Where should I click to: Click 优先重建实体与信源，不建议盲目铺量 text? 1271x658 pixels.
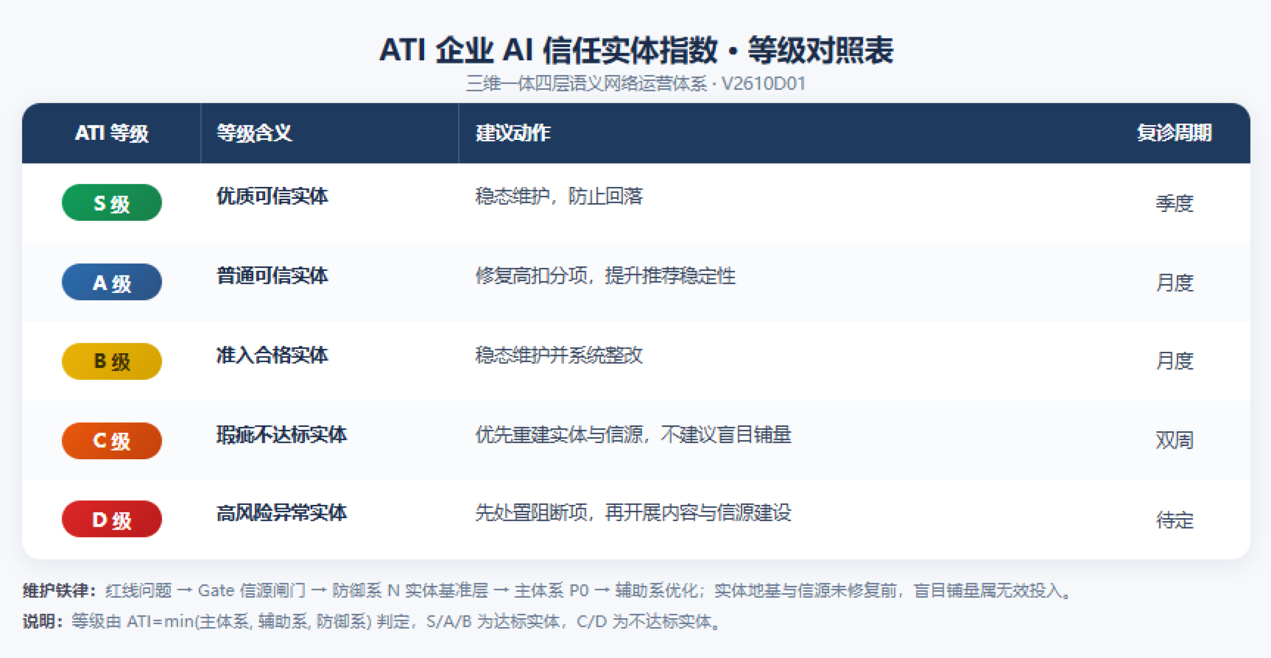633,435
